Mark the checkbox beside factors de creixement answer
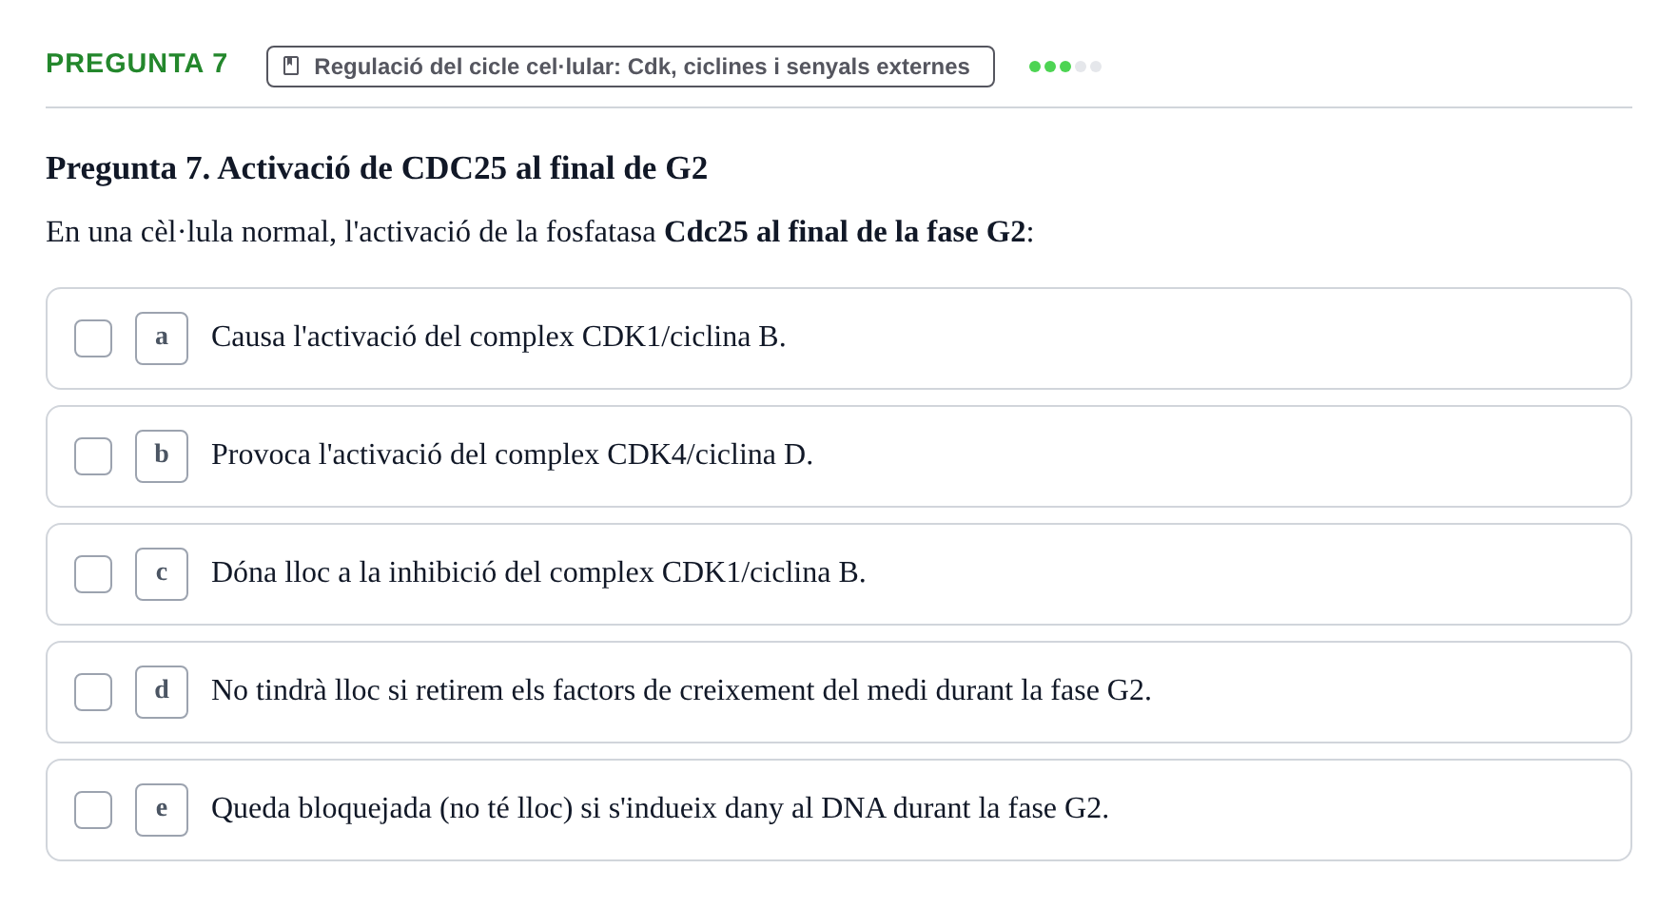 click(x=93, y=692)
